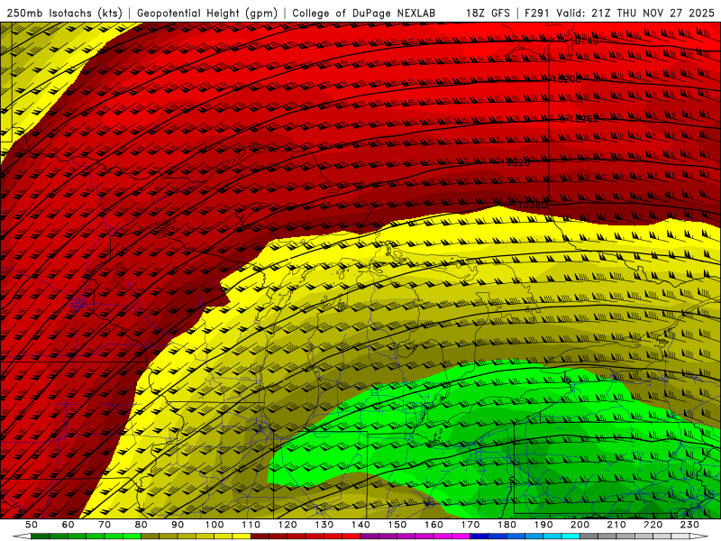
Task: Pick the dark purple swatch starting at 140
Action: (x=370, y=536)
